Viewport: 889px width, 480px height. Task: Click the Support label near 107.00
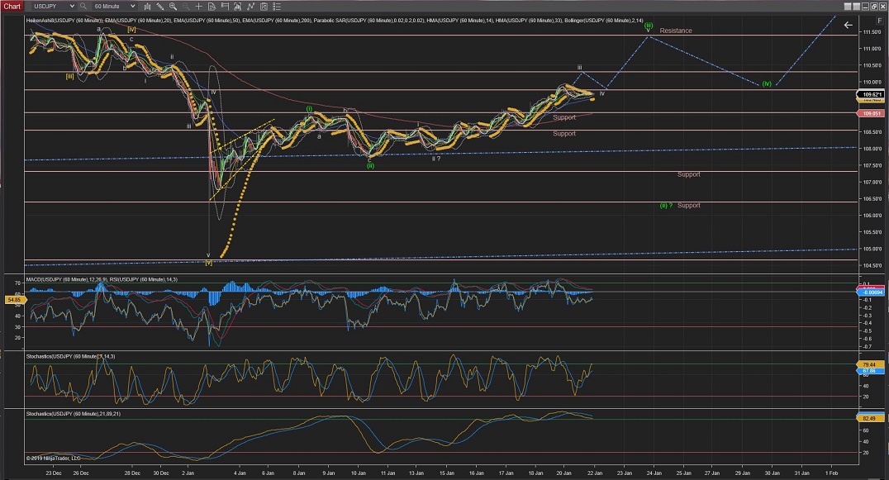click(689, 174)
